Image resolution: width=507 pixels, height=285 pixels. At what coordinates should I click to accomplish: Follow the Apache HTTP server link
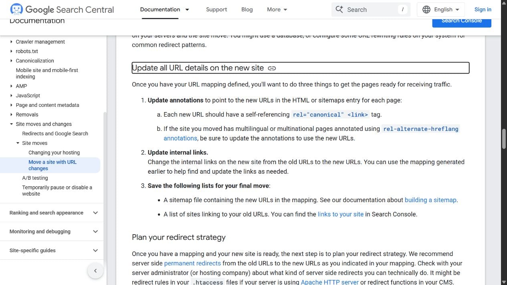point(330,282)
